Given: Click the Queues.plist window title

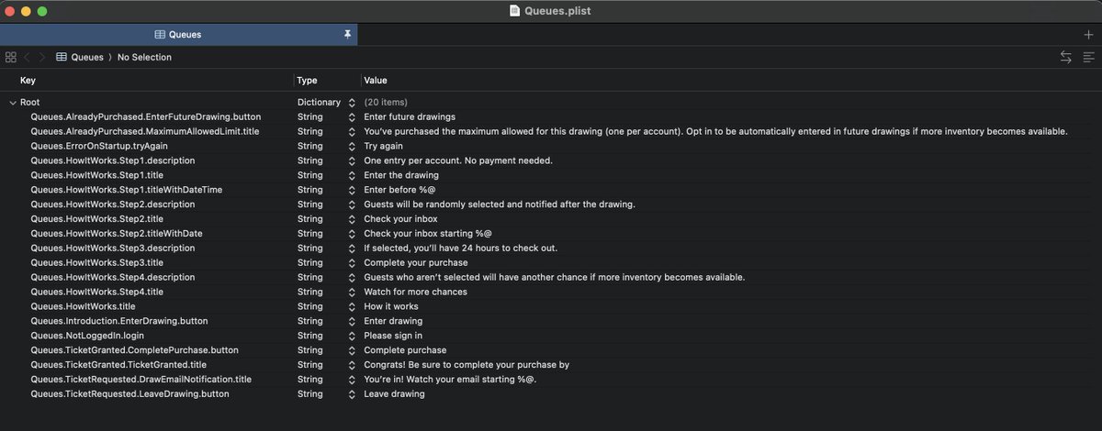Looking at the screenshot, I should [557, 11].
